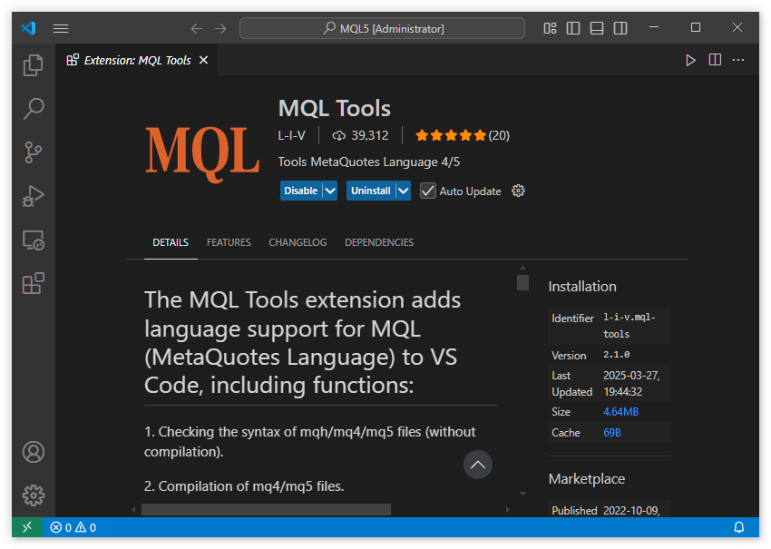Screen dimensions: 771x549
Task: Open the Run and Debug view
Action: tap(34, 196)
